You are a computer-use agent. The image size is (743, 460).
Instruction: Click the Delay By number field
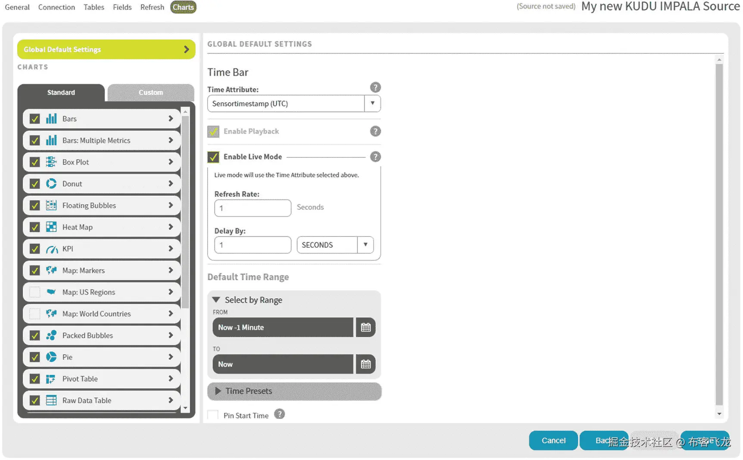point(253,245)
